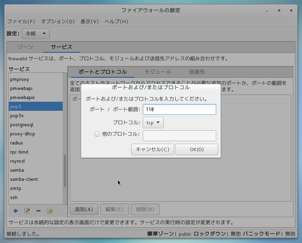
Task: Click the load service defaults icon
Action: pos(50,211)
